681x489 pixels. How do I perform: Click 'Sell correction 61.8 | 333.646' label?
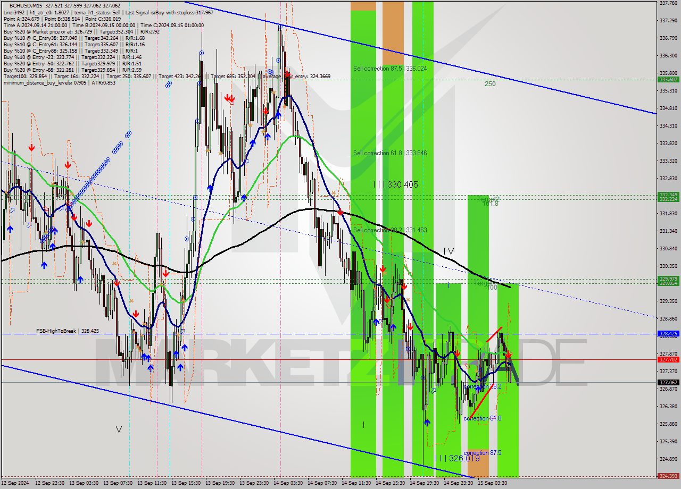click(x=390, y=153)
